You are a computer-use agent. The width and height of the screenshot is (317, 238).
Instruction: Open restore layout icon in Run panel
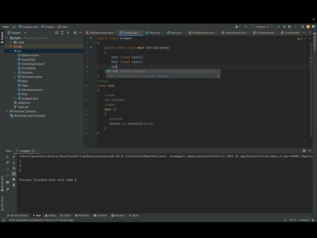[x=8, y=182]
